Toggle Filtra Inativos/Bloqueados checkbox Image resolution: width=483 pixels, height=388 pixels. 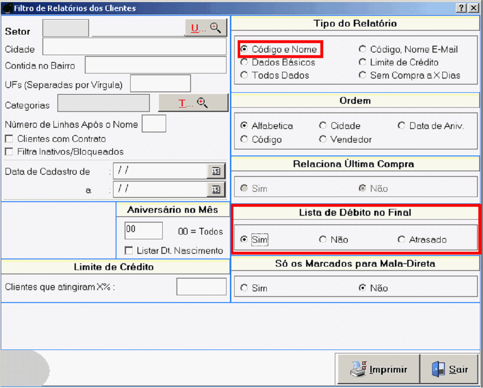click(x=9, y=152)
